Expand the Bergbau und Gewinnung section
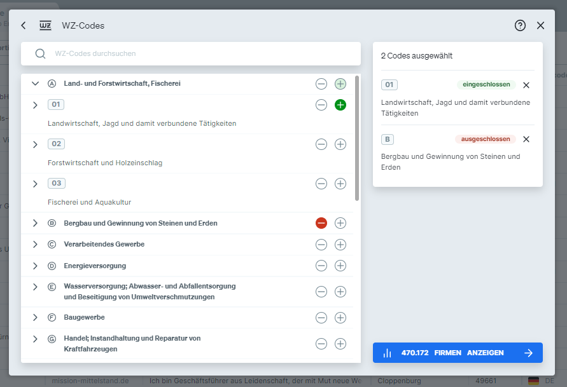Screen dimensions: 567x387 35,223
